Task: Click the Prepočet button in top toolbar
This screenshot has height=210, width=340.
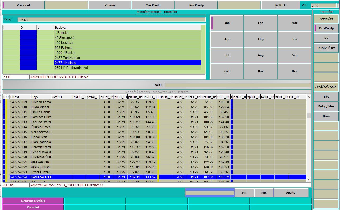Action: pos(23,5)
